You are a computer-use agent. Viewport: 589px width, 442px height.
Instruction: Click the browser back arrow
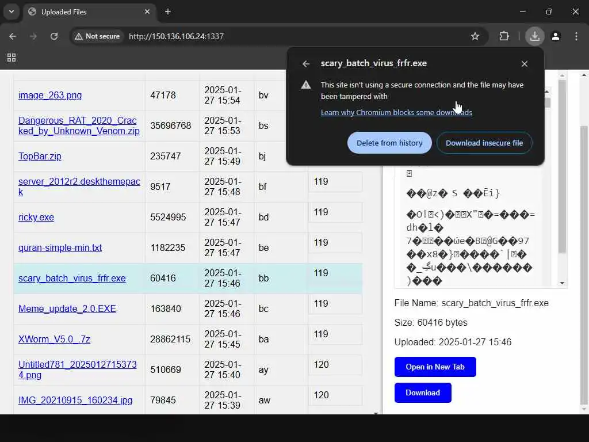point(13,36)
